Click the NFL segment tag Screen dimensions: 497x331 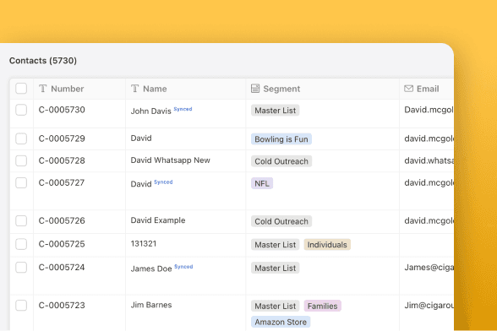[262, 183]
